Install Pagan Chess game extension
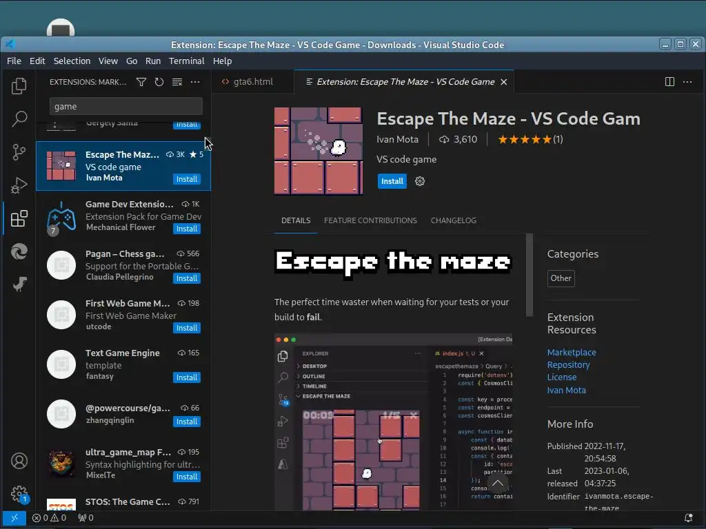 [x=186, y=278]
